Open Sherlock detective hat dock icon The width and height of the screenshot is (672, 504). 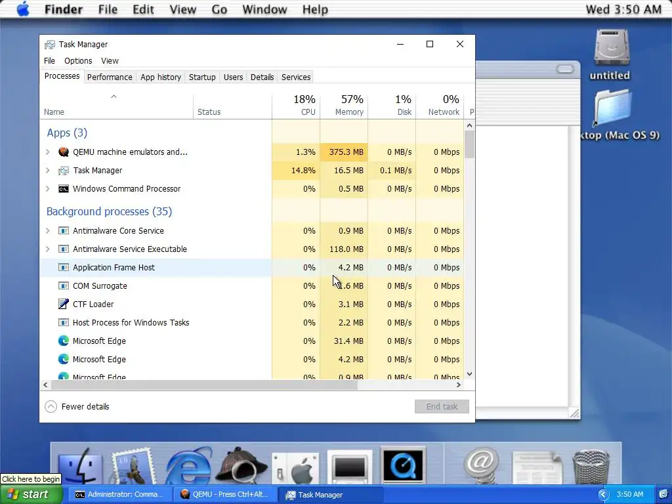click(x=241, y=467)
